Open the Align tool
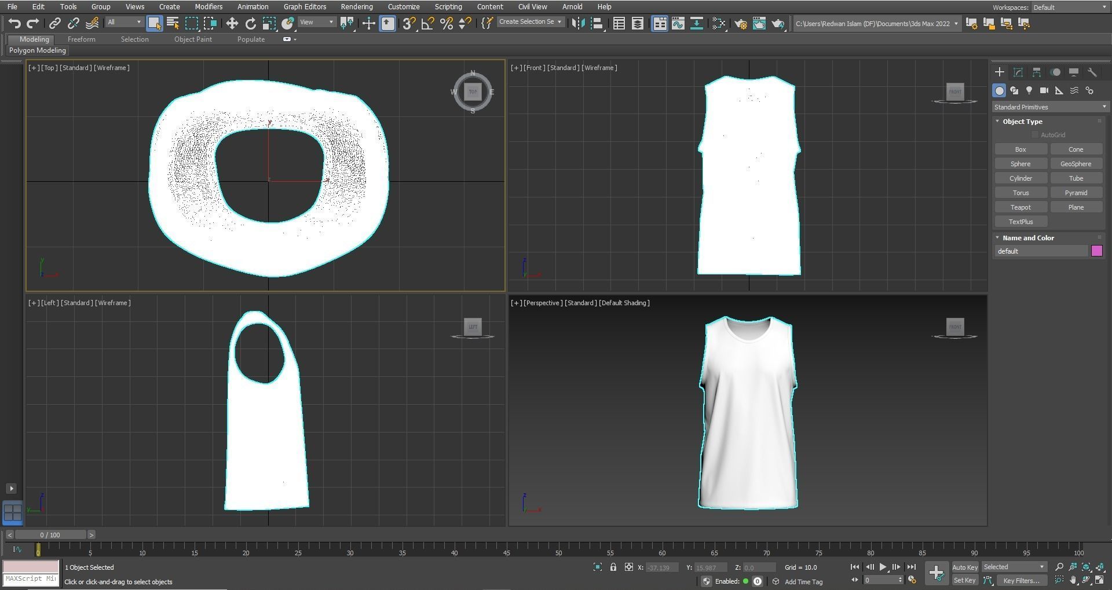The height and width of the screenshot is (590, 1112). (x=597, y=23)
